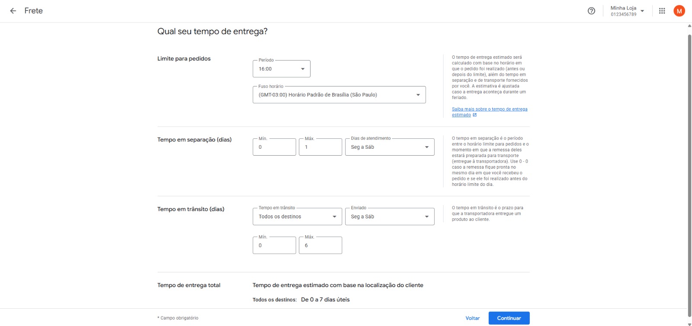The width and height of the screenshot is (692, 326).
Task: Click the back arrow next to Frete
Action: pos(13,11)
